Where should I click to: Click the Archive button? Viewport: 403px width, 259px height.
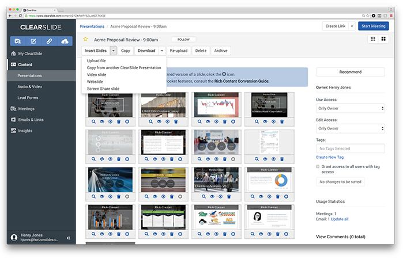click(221, 51)
